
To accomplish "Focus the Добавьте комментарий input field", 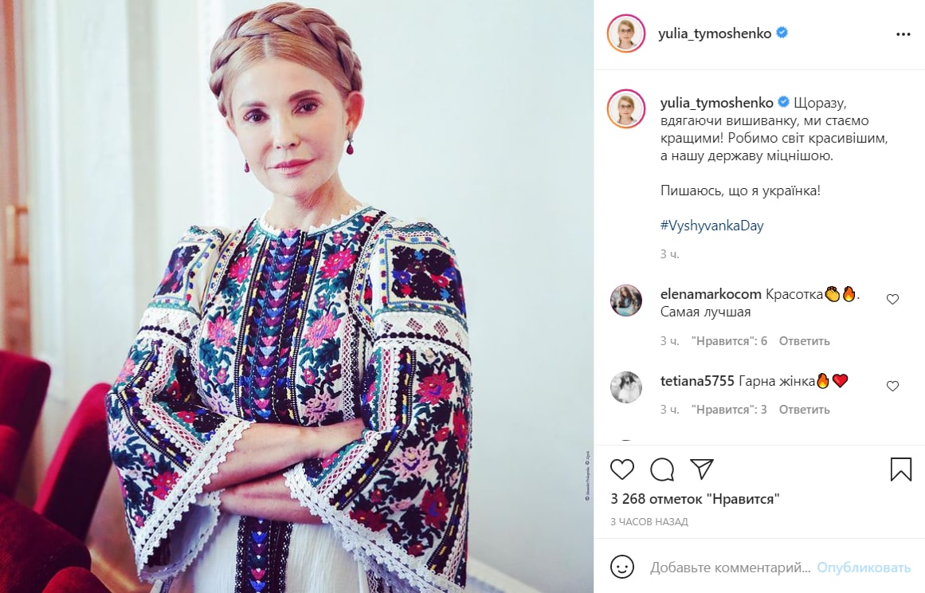I will [731, 567].
